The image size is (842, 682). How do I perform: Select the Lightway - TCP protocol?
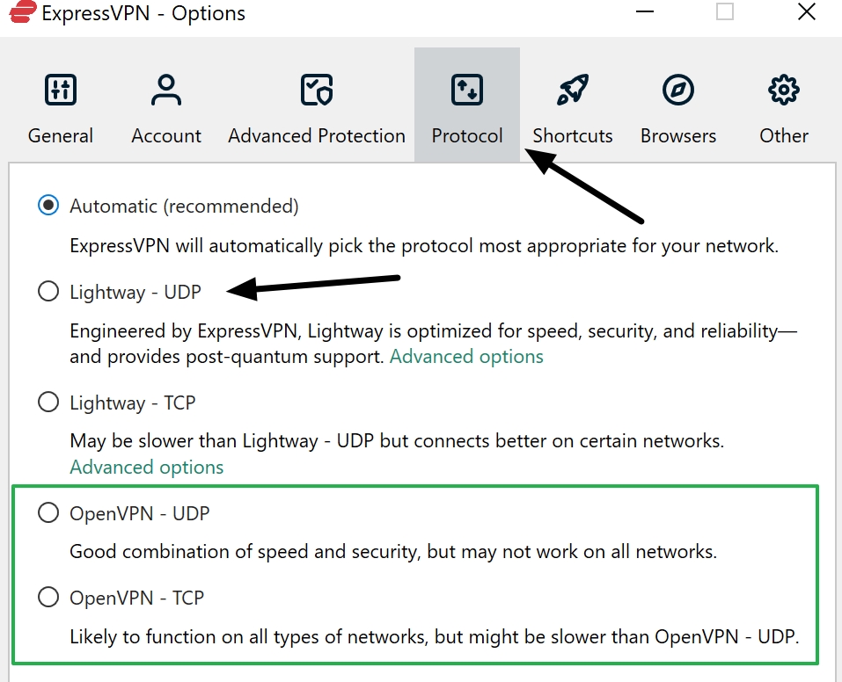(48, 402)
